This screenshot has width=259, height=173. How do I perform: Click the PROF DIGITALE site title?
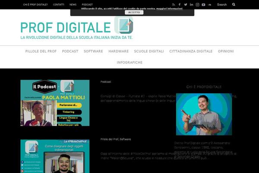66,28
